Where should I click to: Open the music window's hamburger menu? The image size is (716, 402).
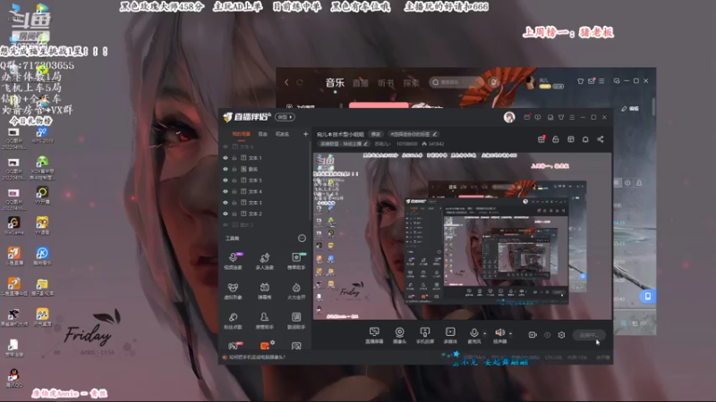601,81
